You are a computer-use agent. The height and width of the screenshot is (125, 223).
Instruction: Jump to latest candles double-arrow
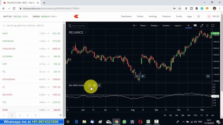click(208, 76)
